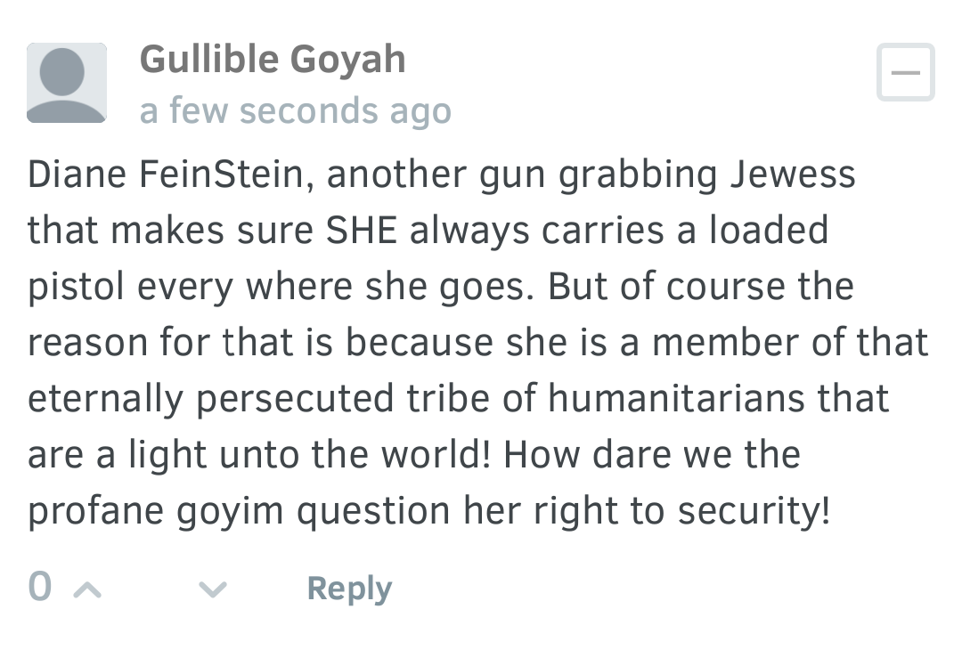This screenshot has width=962, height=666.
Task: Click the word 'question' in the last line
Action: coord(373,511)
